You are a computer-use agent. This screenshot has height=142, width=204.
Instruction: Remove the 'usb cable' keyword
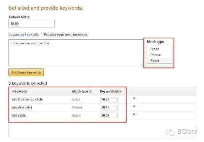click(x=134, y=114)
